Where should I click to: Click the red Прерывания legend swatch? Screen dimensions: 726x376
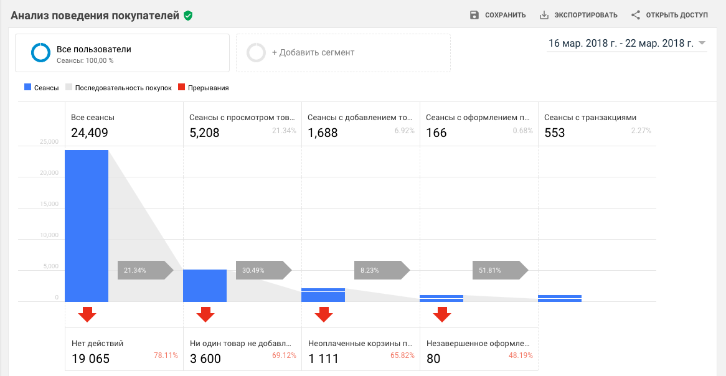[182, 88]
